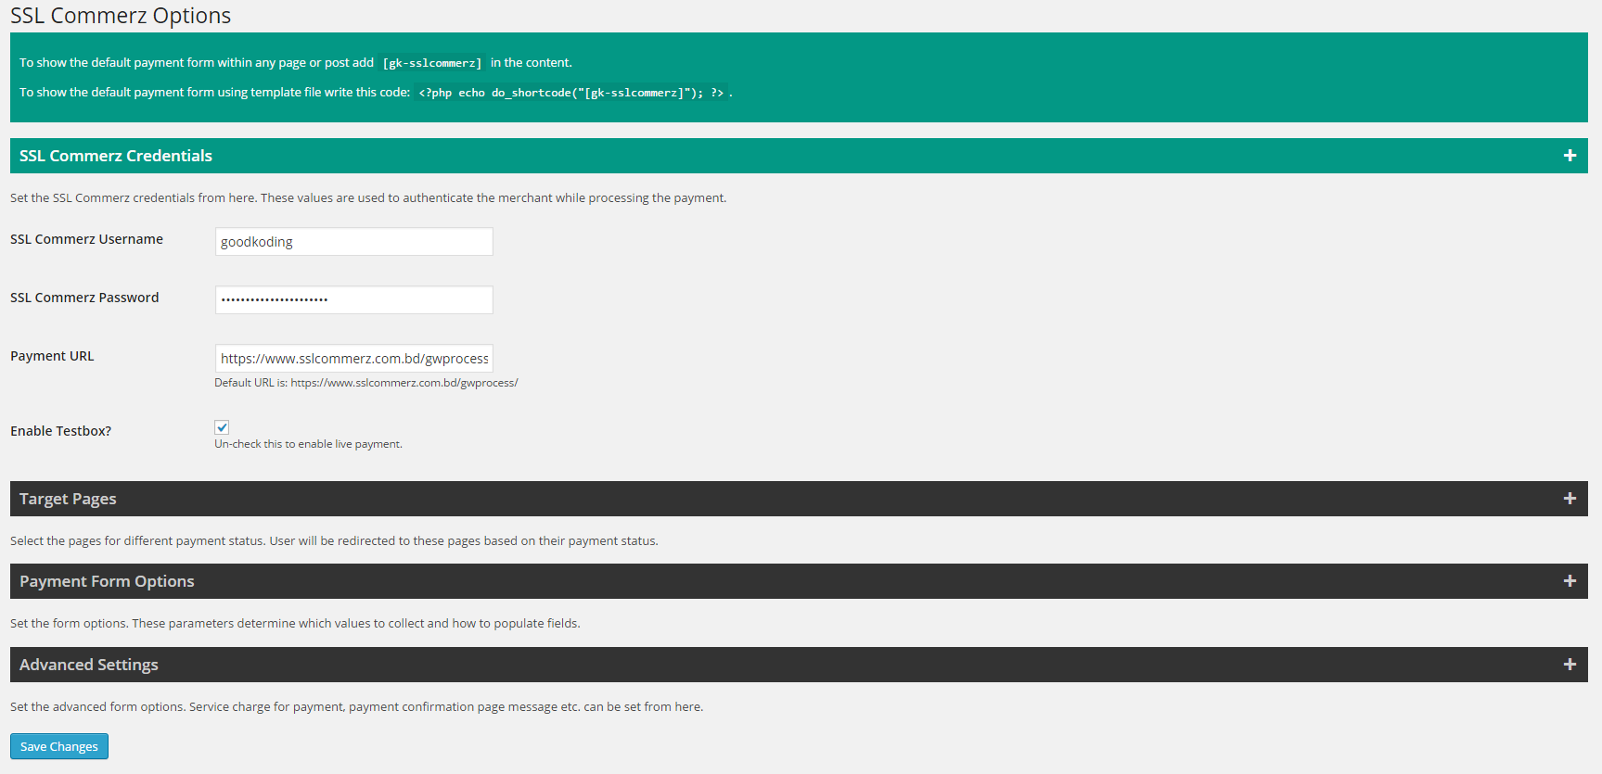Toggle the SSL Commerz Credentials header

[799, 156]
